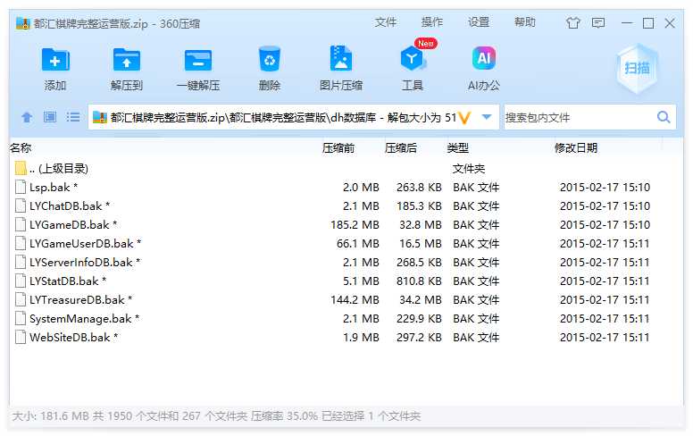Select the SystemManage.bak file
693x436 pixels.
[346, 319]
